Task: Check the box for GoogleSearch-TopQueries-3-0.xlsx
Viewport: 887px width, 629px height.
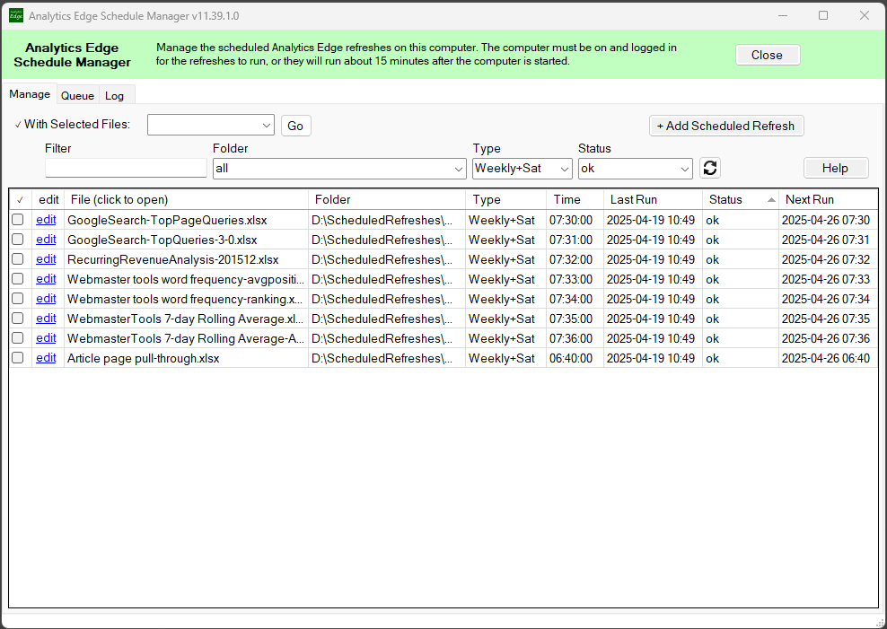Action: [x=18, y=239]
